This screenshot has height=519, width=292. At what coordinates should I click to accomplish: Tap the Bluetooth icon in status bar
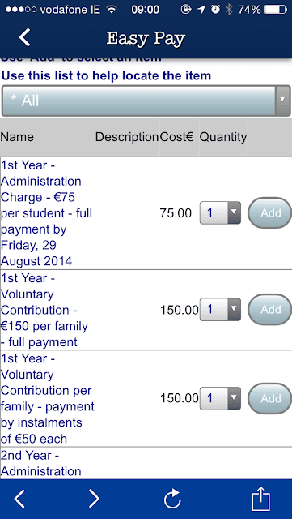pyautogui.click(x=229, y=10)
